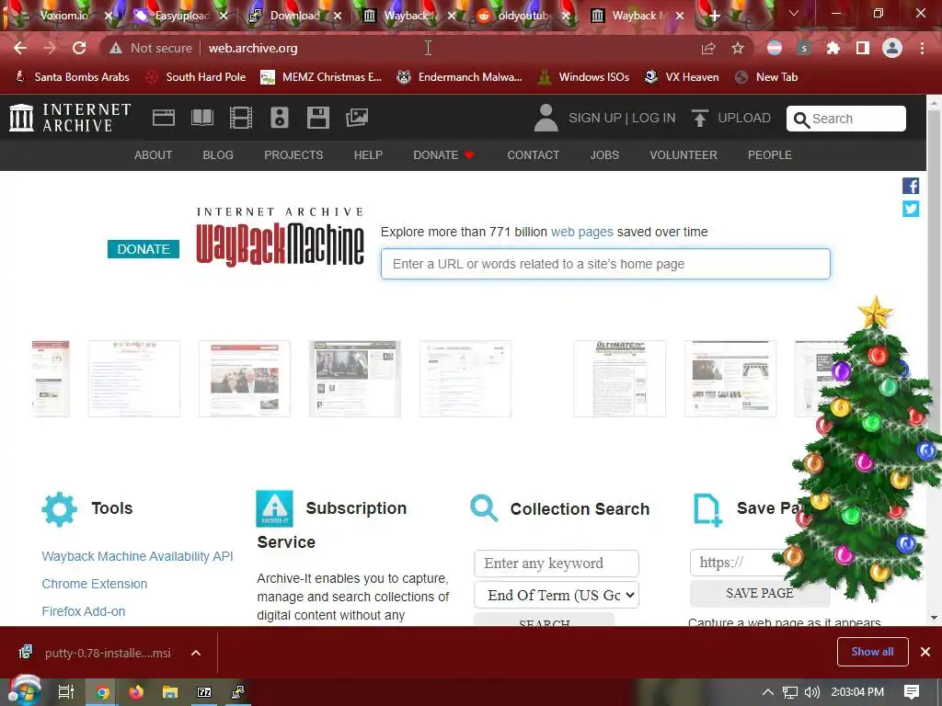Click the Tools gear icon
The height and width of the screenshot is (706, 942).
click(60, 509)
